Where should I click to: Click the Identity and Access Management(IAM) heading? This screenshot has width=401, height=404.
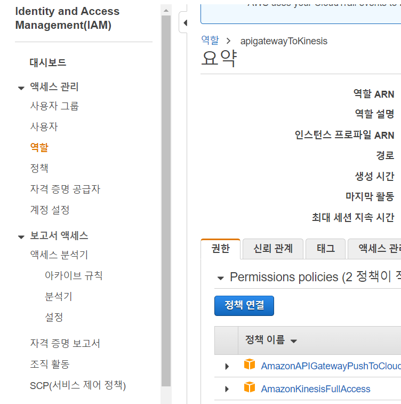(x=67, y=18)
